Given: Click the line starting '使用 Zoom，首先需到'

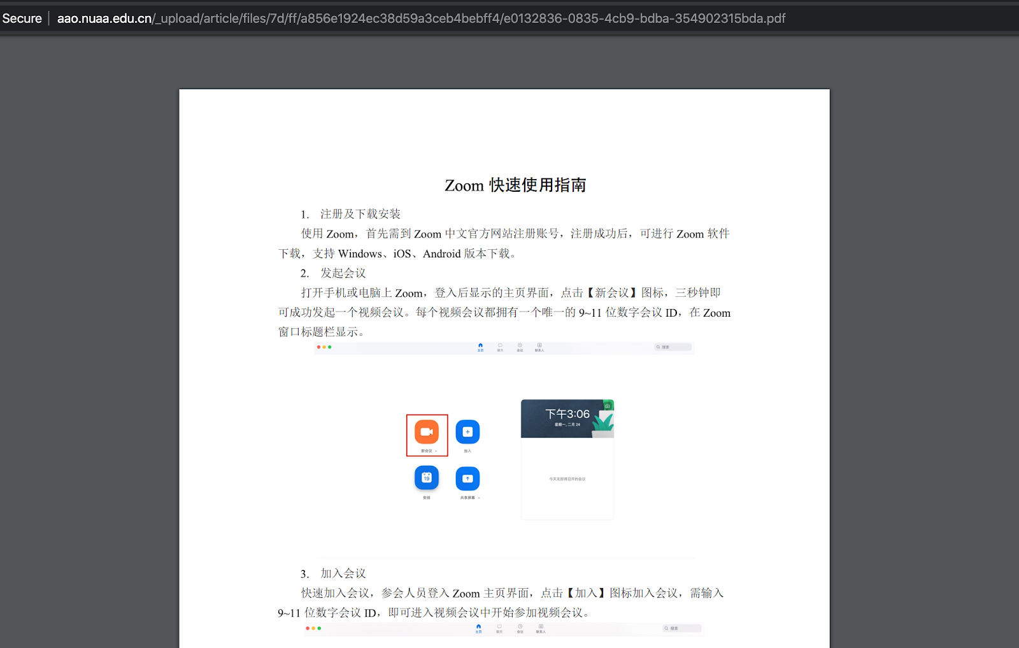Looking at the screenshot, I should [x=515, y=234].
